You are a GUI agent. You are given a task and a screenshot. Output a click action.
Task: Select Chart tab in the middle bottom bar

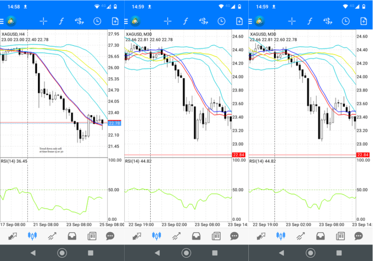click(x=156, y=236)
